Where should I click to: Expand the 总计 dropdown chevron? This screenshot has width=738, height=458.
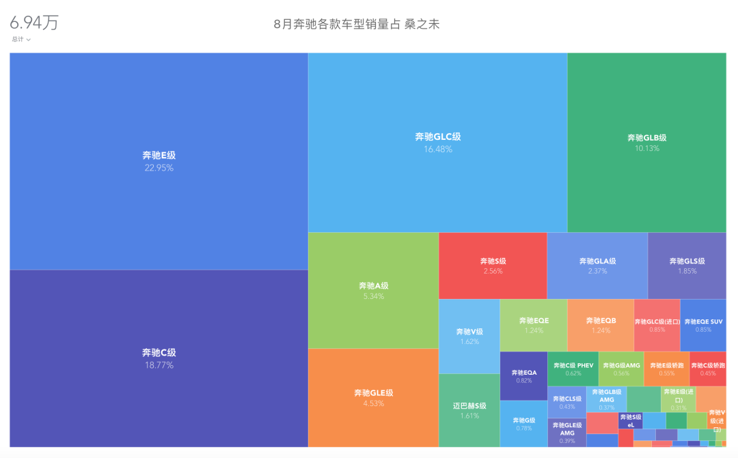pyautogui.click(x=28, y=40)
